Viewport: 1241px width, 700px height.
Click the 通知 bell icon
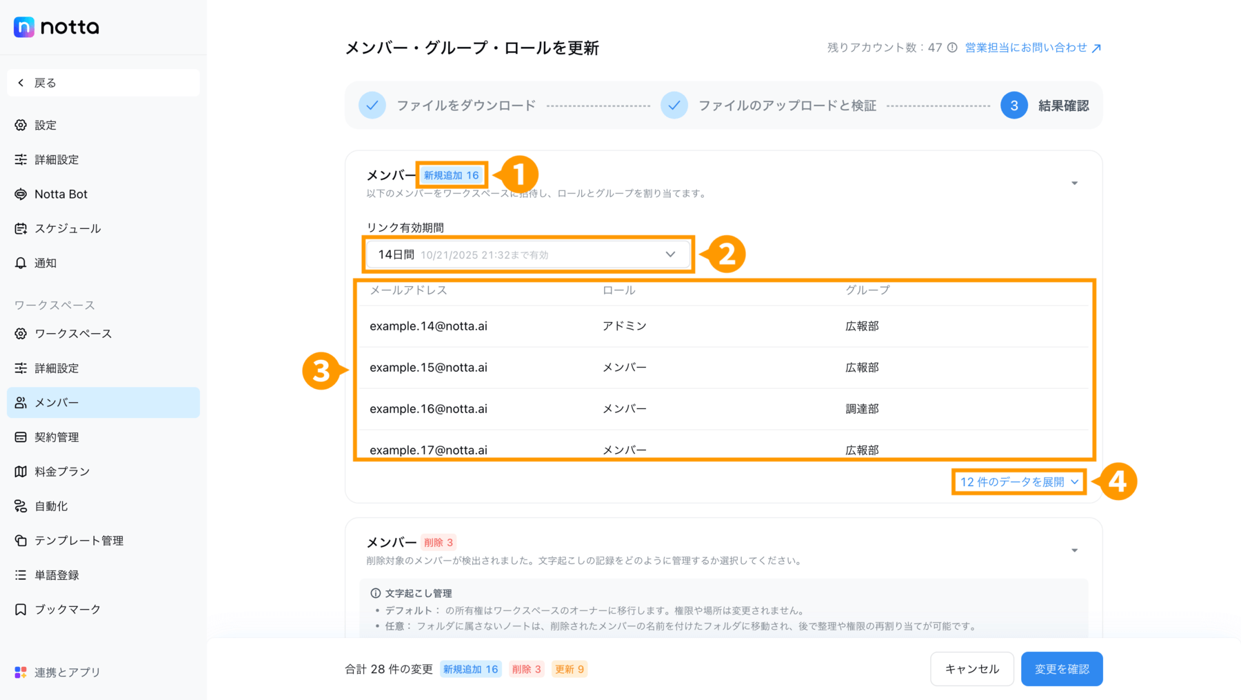pyautogui.click(x=21, y=263)
